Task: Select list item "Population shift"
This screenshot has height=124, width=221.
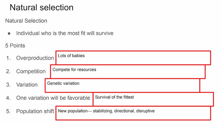Action: point(35,111)
